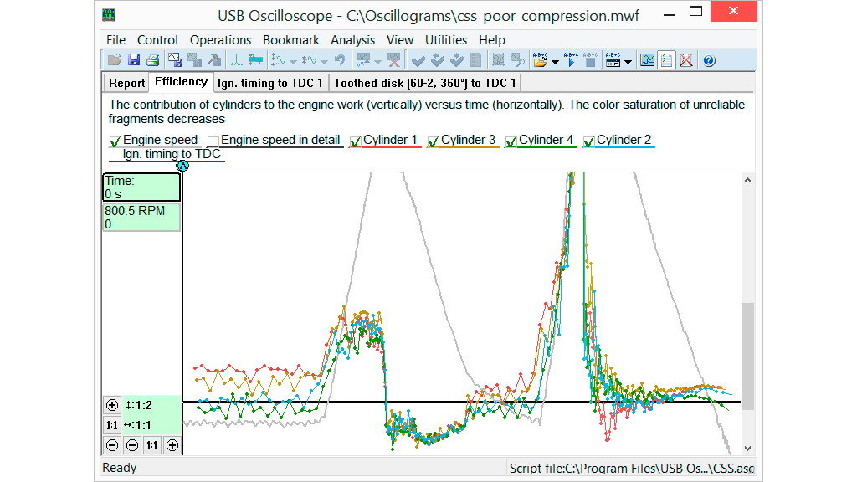Switch to the Report tab
The height and width of the screenshot is (482, 857).
[126, 83]
